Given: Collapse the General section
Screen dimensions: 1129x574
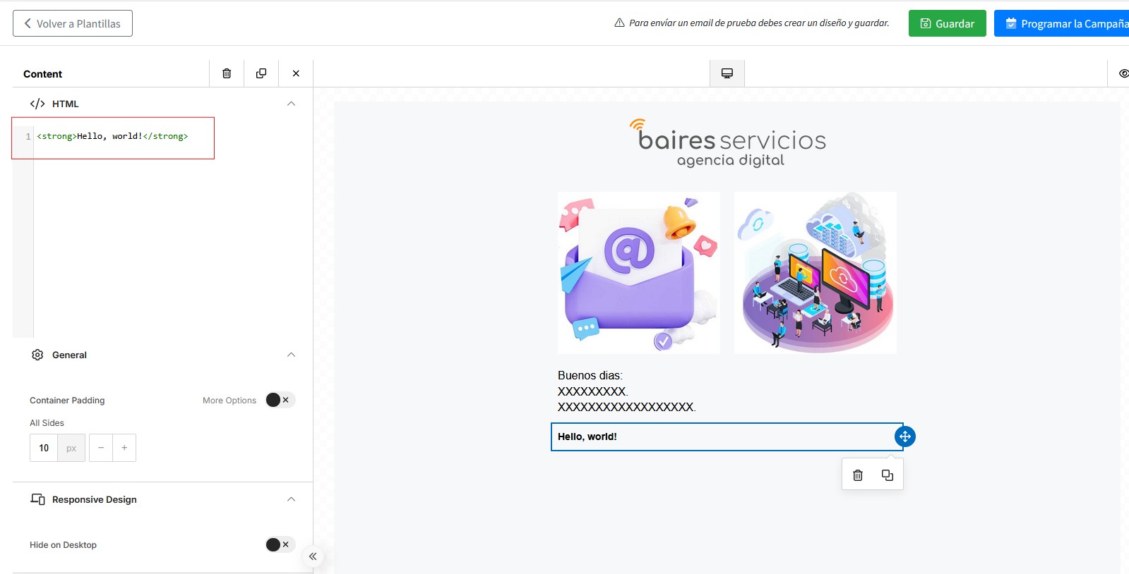Looking at the screenshot, I should pyautogui.click(x=291, y=355).
